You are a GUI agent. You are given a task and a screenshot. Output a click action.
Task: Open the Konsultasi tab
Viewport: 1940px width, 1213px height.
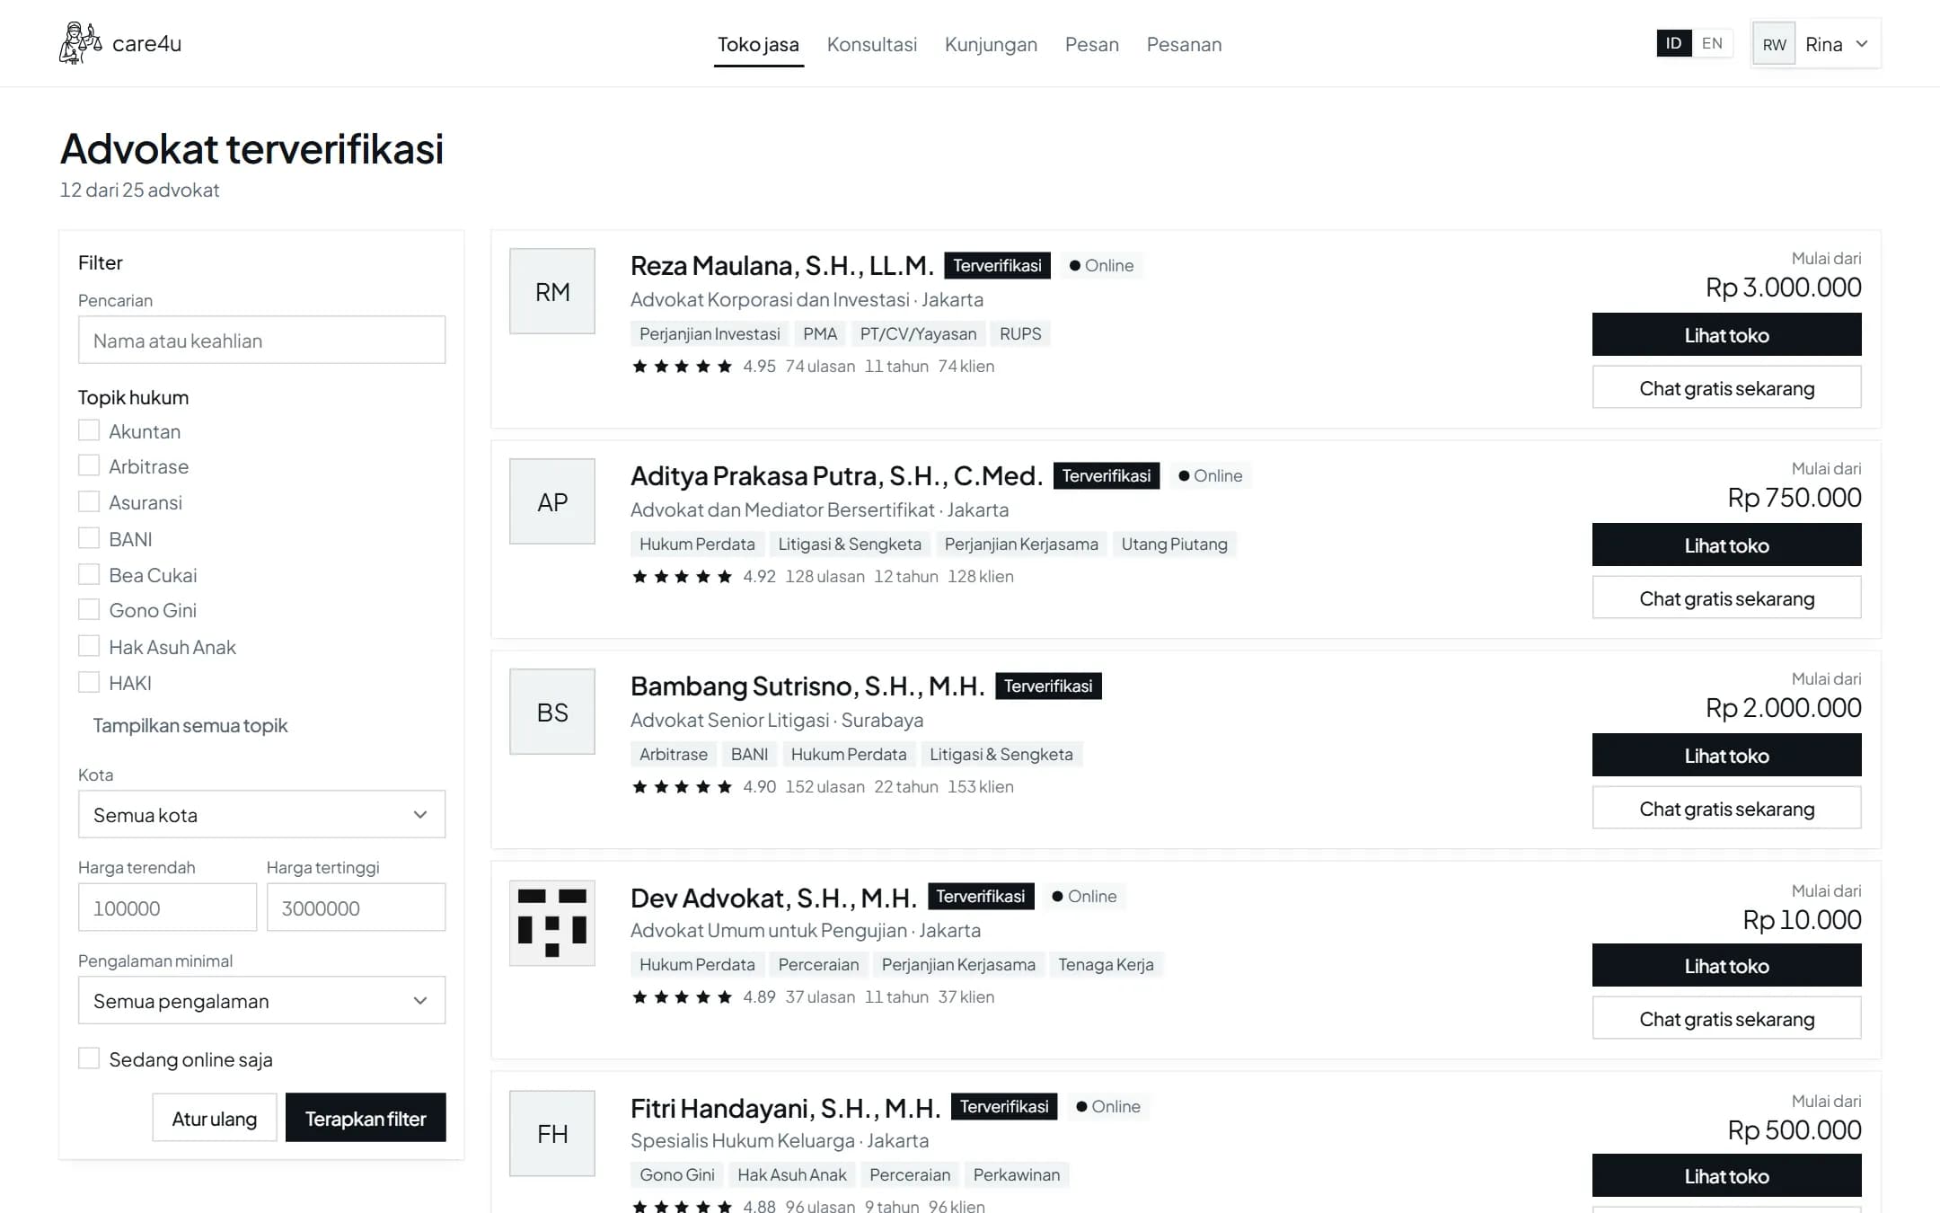pyautogui.click(x=871, y=44)
